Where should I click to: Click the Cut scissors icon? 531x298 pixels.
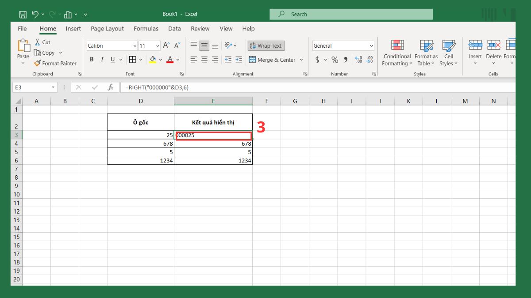pos(37,42)
